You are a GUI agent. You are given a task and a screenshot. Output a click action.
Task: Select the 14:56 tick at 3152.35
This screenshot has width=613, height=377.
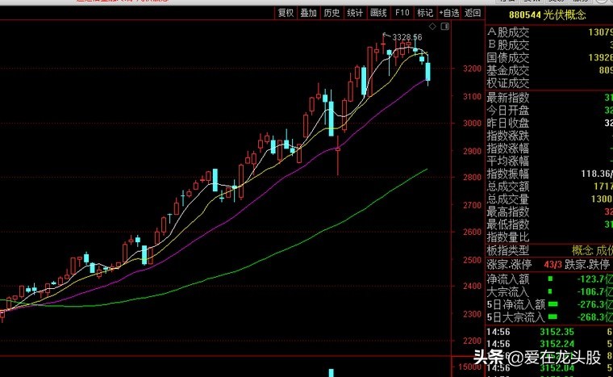549,332
